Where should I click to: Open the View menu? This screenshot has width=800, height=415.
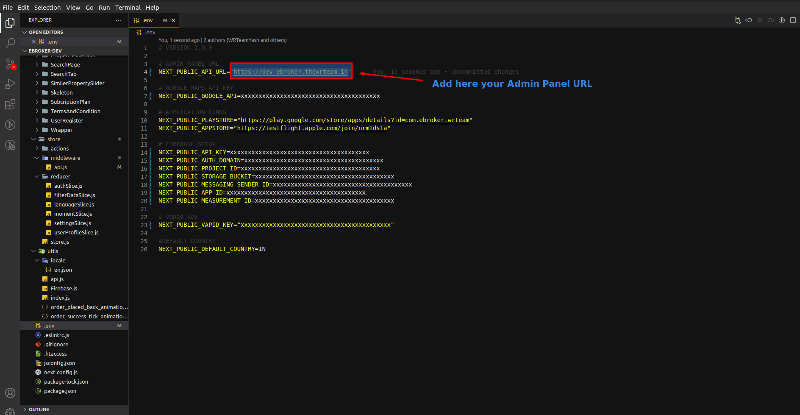tap(73, 8)
